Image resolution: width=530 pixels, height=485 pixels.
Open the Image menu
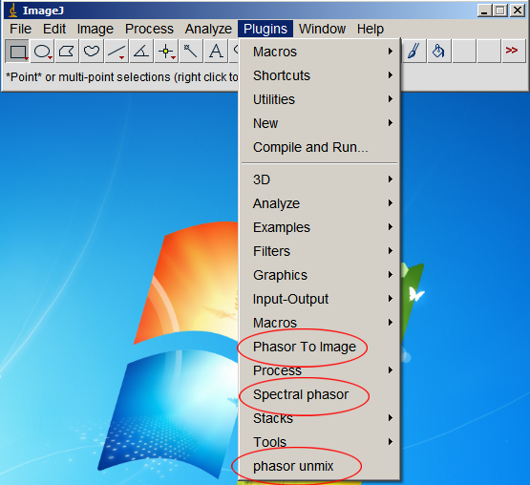tap(95, 29)
